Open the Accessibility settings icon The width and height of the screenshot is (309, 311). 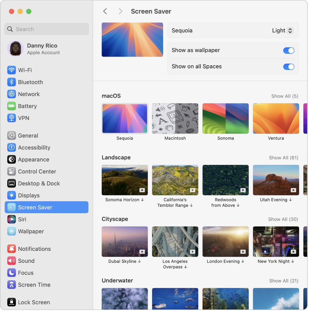point(12,148)
